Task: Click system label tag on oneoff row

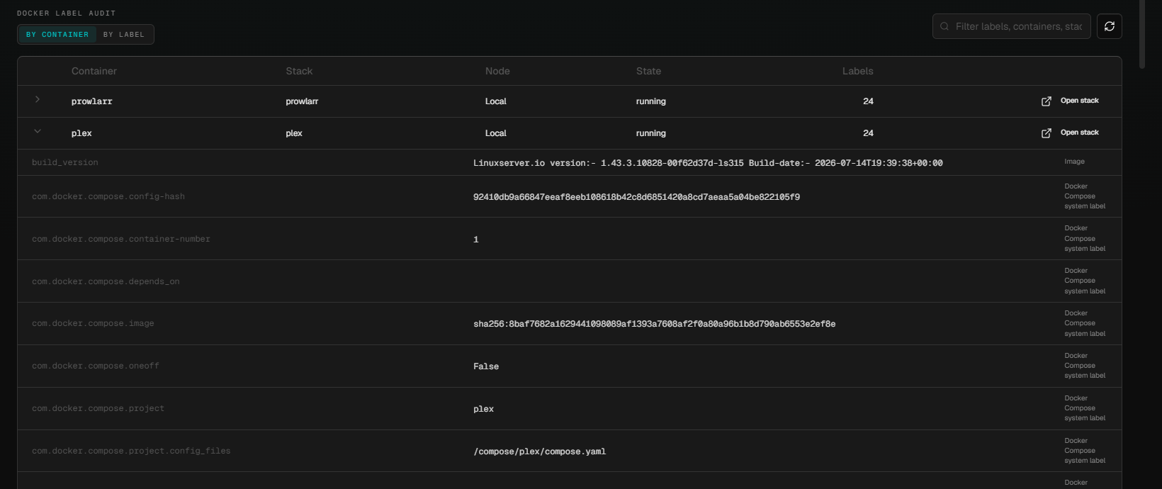Action: pos(1085,366)
